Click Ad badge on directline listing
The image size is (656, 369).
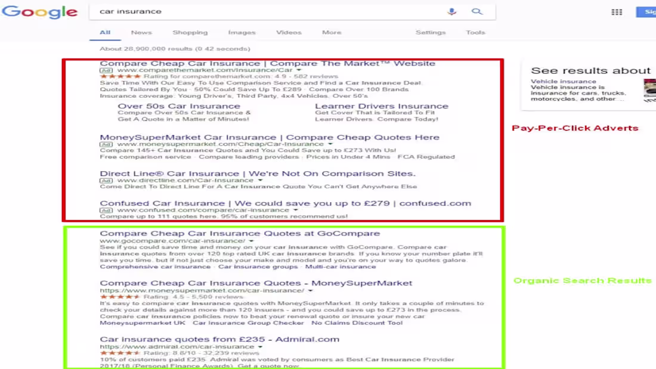[106, 181]
